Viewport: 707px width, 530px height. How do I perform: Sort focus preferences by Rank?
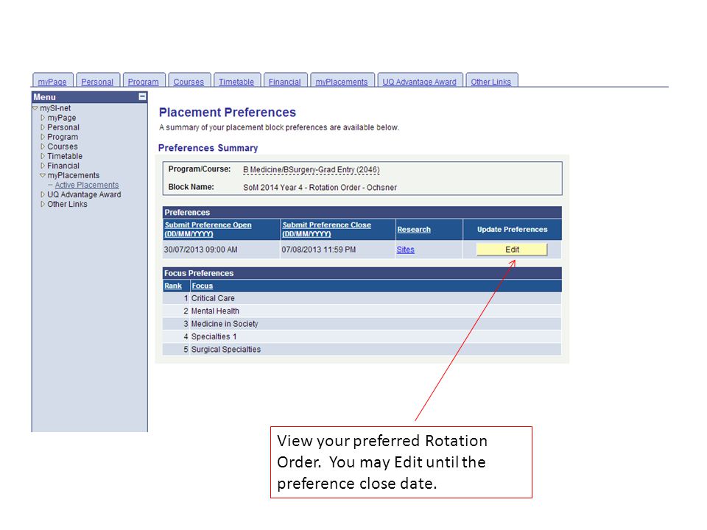(x=173, y=286)
